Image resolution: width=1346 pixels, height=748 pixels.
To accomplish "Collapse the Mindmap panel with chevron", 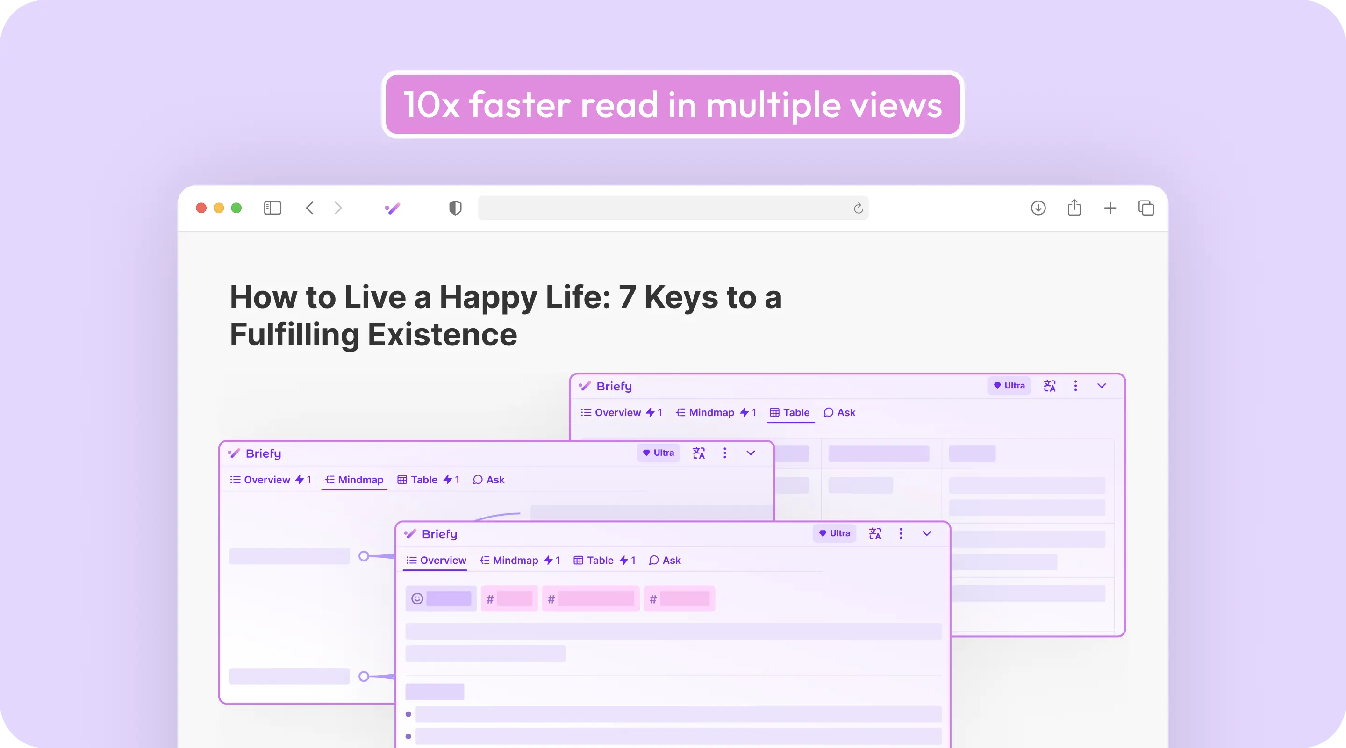I will tap(750, 453).
